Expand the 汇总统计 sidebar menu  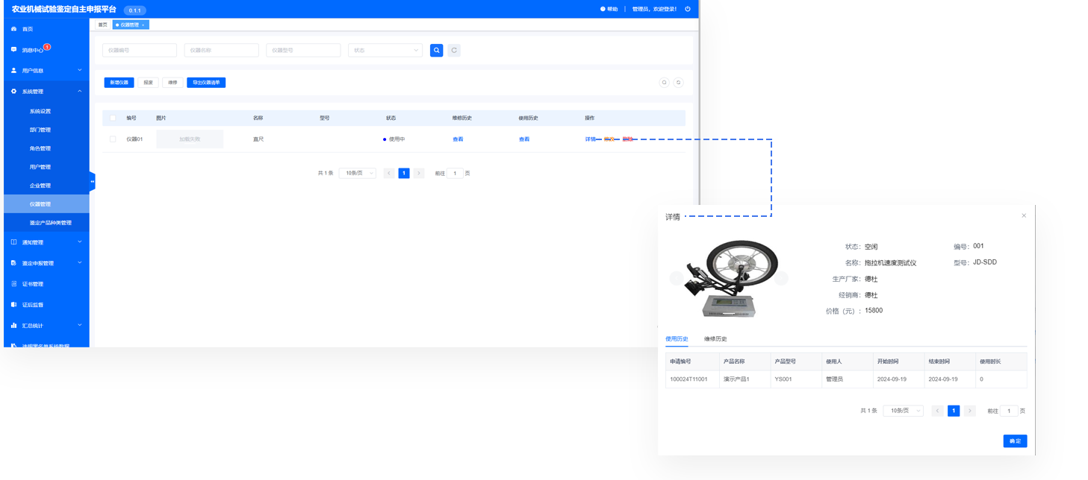[x=45, y=326]
